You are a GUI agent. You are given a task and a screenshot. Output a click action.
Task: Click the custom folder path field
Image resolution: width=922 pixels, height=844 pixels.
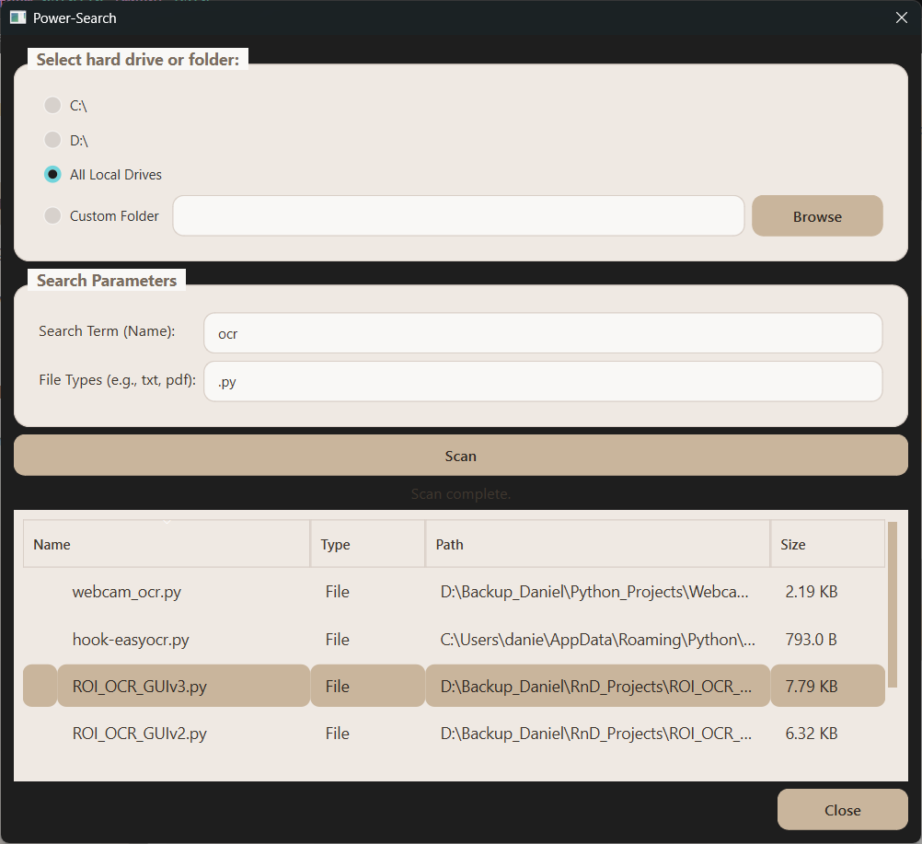click(458, 216)
